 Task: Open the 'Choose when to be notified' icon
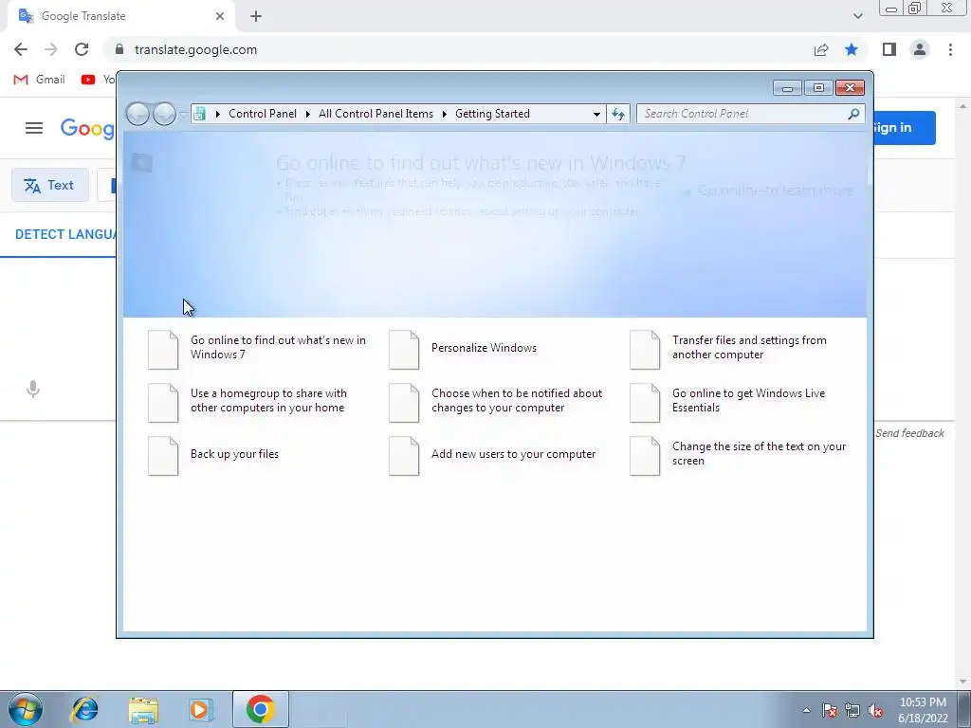tap(404, 403)
